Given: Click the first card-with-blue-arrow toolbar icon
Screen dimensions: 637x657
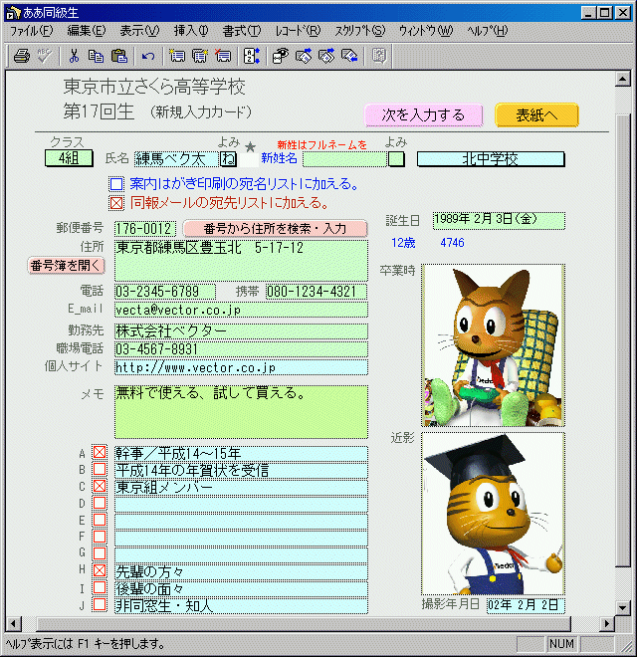Looking at the screenshot, I should tap(304, 56).
